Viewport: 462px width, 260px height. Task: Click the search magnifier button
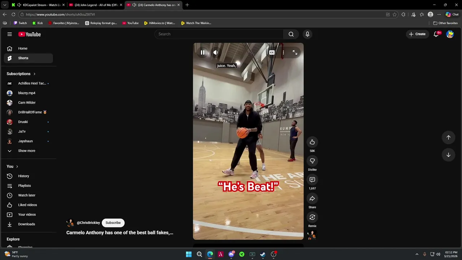pos(291,34)
